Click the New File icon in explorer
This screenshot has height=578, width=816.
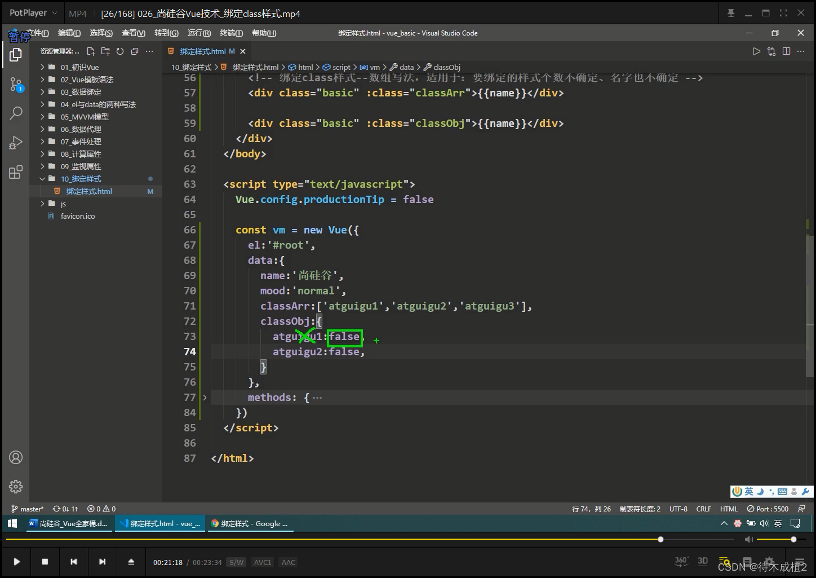coord(91,51)
